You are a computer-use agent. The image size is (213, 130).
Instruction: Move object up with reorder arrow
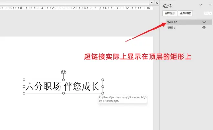[x=206, y=13]
